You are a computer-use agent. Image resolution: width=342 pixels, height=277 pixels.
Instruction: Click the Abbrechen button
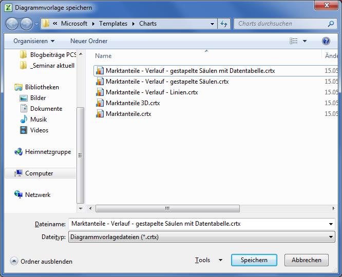tap(307, 260)
